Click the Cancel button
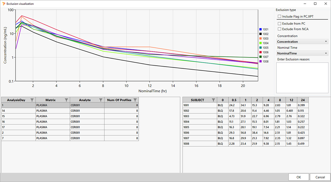 (x=320, y=177)
